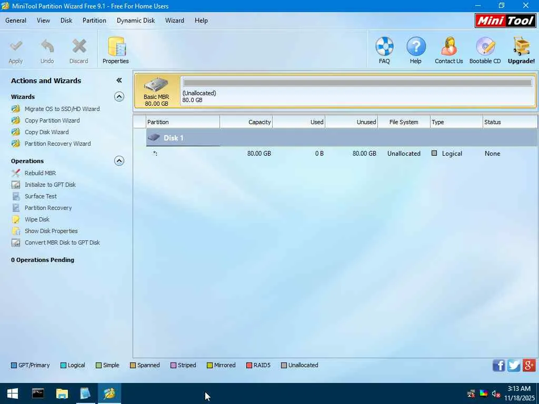Click the Upgrade! shopping cart icon
The image size is (539, 404).
point(522,46)
